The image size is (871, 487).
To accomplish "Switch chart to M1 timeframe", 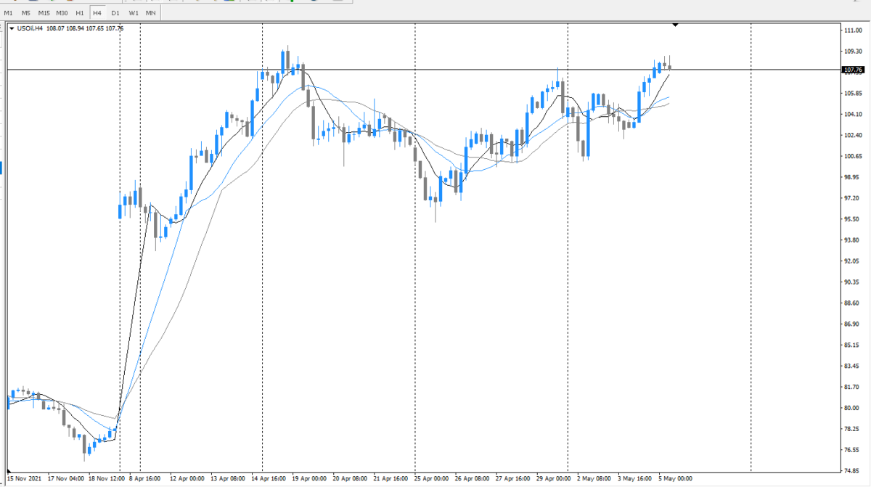I will pyautogui.click(x=8, y=13).
